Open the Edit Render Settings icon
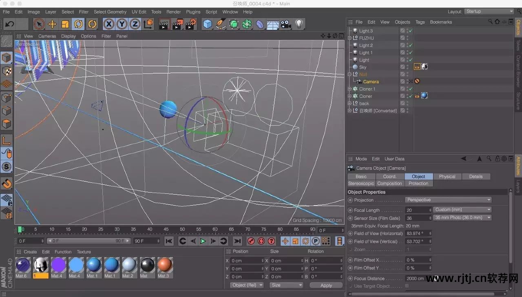Image resolution: width=522 pixels, height=297 pixels. pos(191,24)
